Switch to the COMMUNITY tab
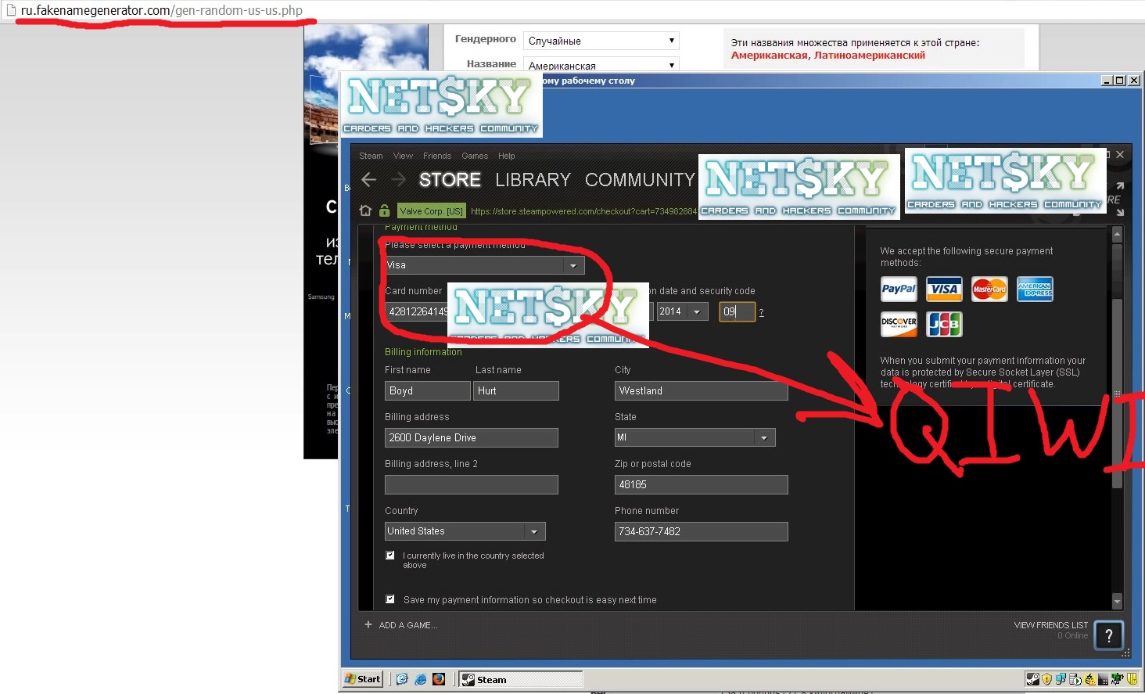This screenshot has height=694, width=1145. point(640,180)
